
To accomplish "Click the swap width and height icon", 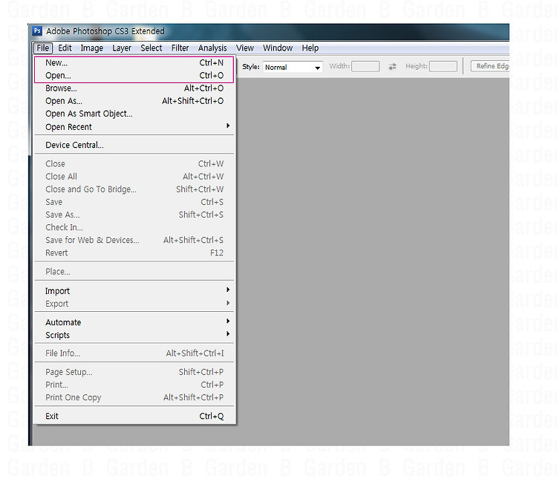I will tap(392, 66).
